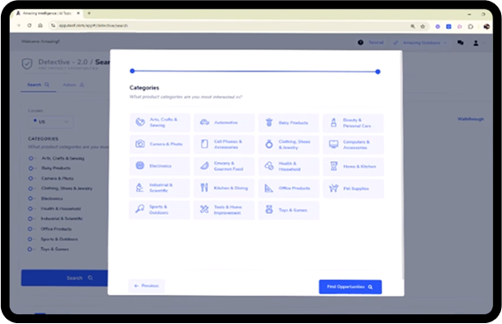Open the US locale dropdown
The image size is (502, 324).
click(51, 121)
